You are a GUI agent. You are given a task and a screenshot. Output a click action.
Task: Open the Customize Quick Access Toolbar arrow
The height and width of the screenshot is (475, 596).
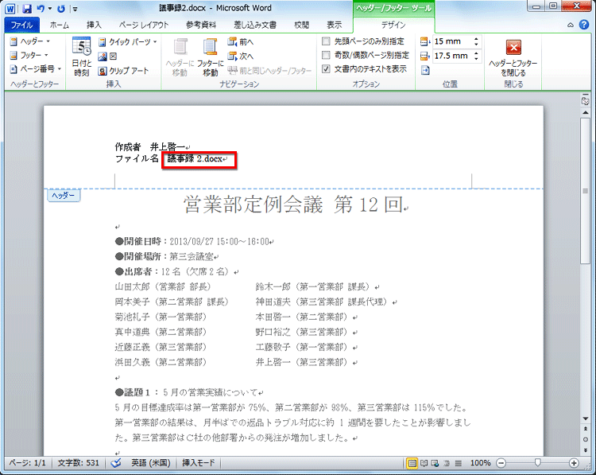(75, 9)
